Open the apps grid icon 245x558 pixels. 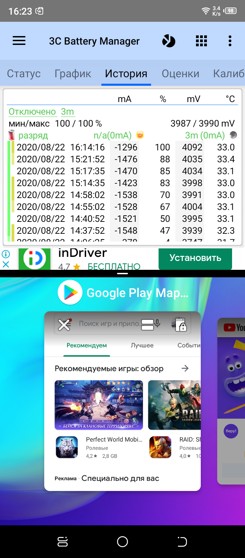pyautogui.click(x=201, y=41)
